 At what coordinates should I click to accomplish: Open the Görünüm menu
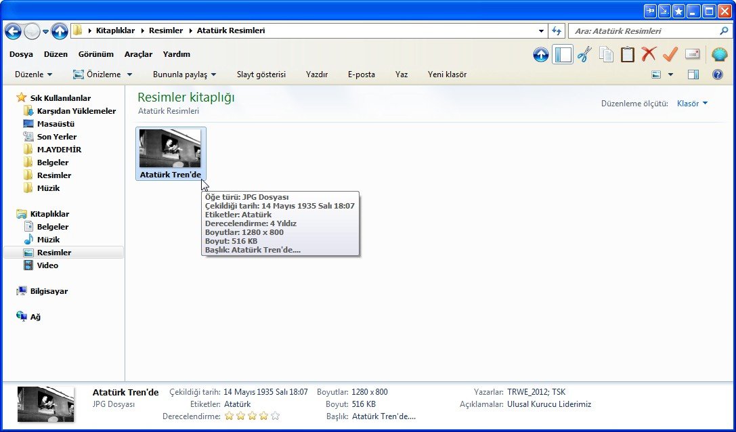pos(95,54)
